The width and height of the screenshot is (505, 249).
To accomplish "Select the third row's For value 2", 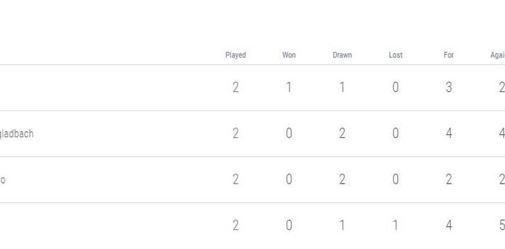I will [x=448, y=179].
